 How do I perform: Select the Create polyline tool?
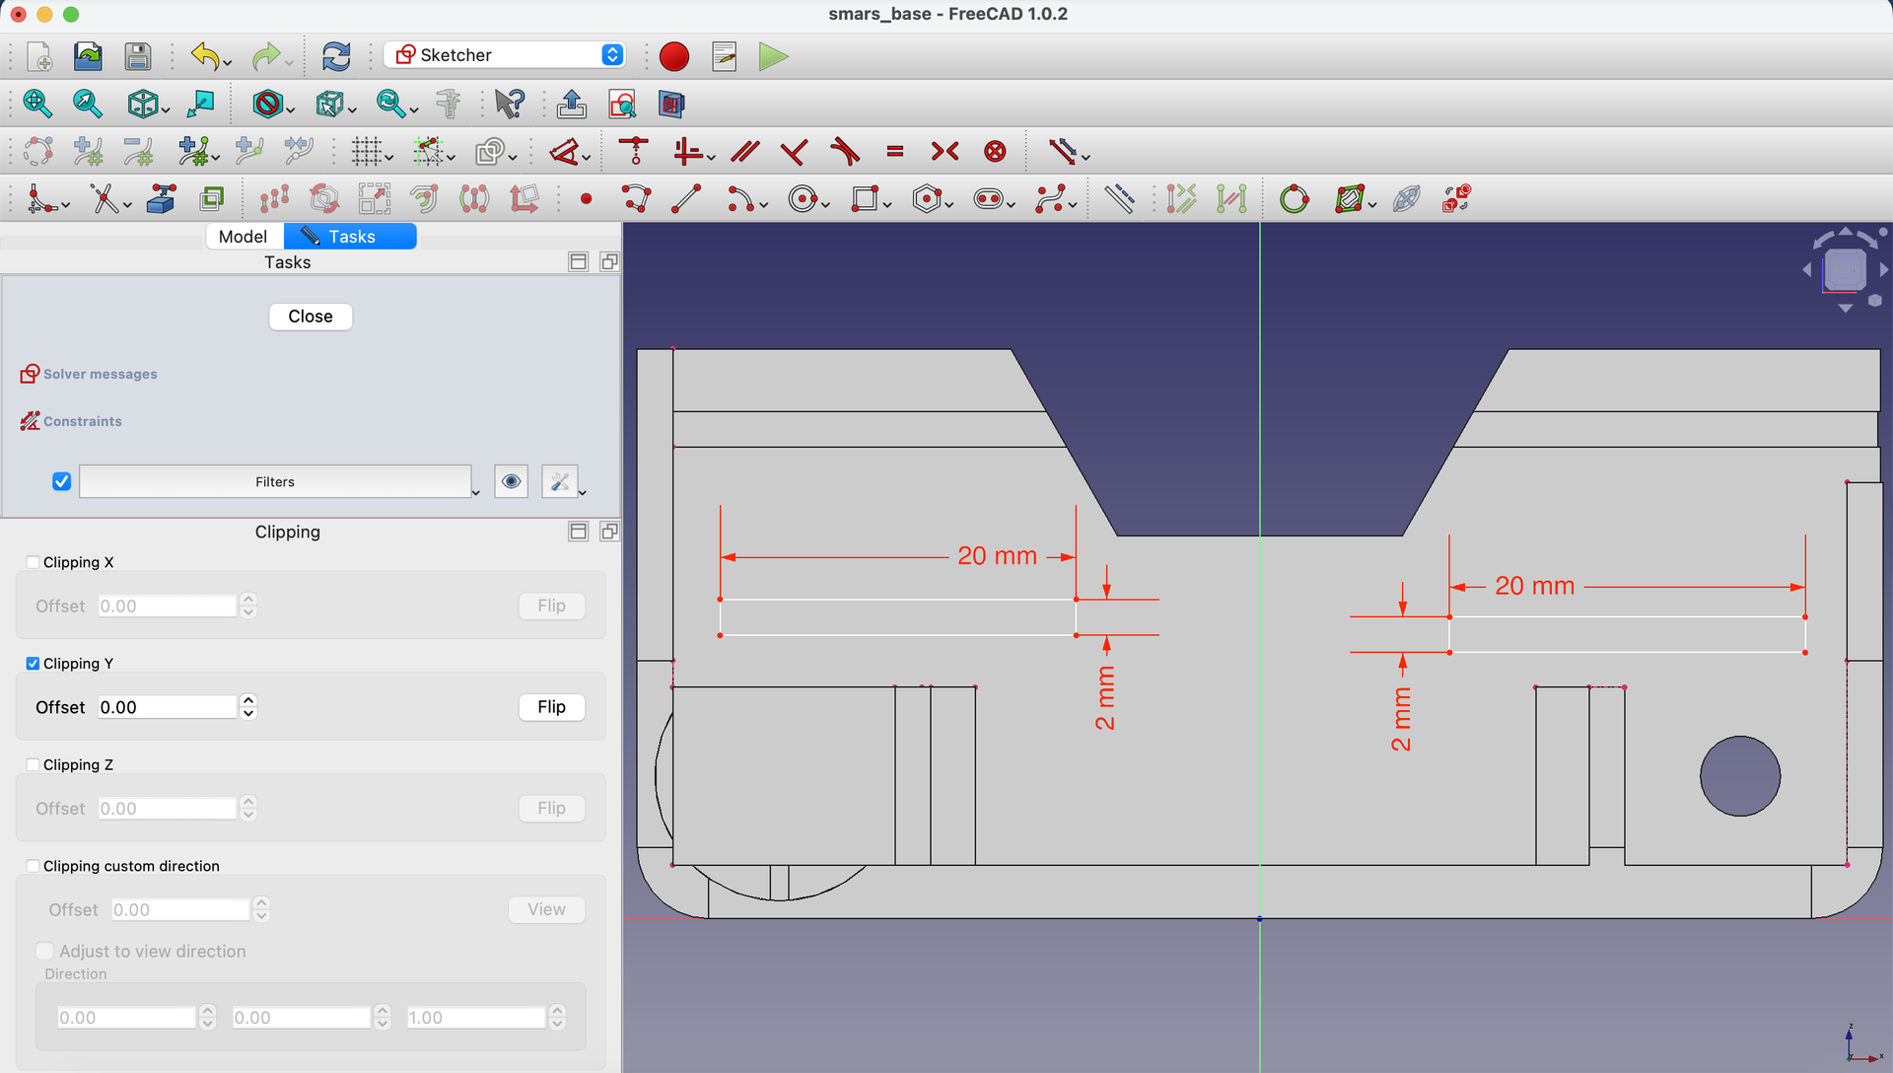tap(636, 199)
